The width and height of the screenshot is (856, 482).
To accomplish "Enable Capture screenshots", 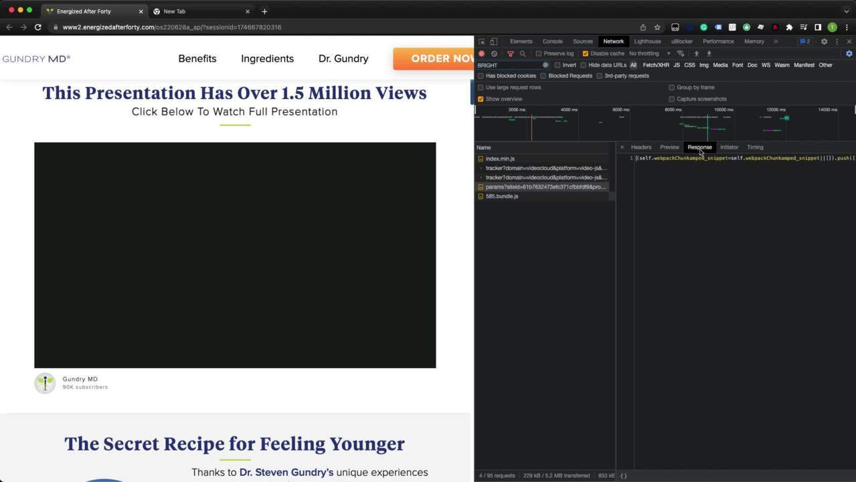I will click(671, 99).
